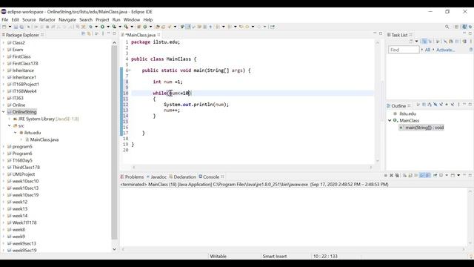Image resolution: width=474 pixels, height=267 pixels.
Task: Click the Activate... link in Task List
Action: click(x=445, y=50)
